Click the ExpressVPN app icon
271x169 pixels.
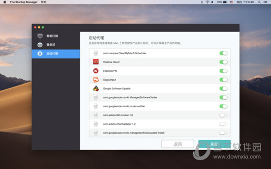(96, 71)
